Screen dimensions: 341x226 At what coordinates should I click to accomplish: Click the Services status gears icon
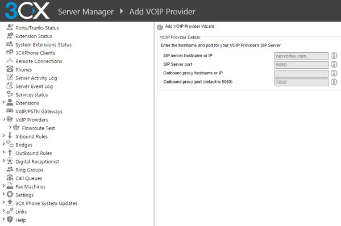[x=10, y=94]
